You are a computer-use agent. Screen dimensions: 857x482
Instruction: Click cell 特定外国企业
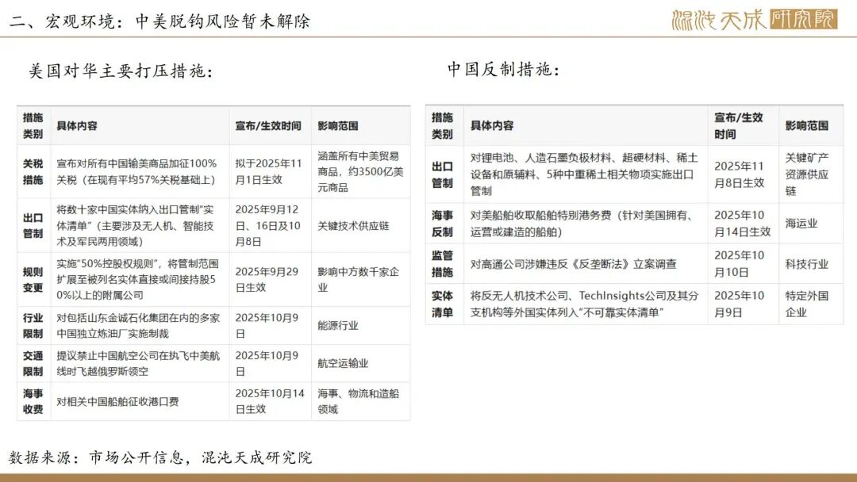pos(811,304)
